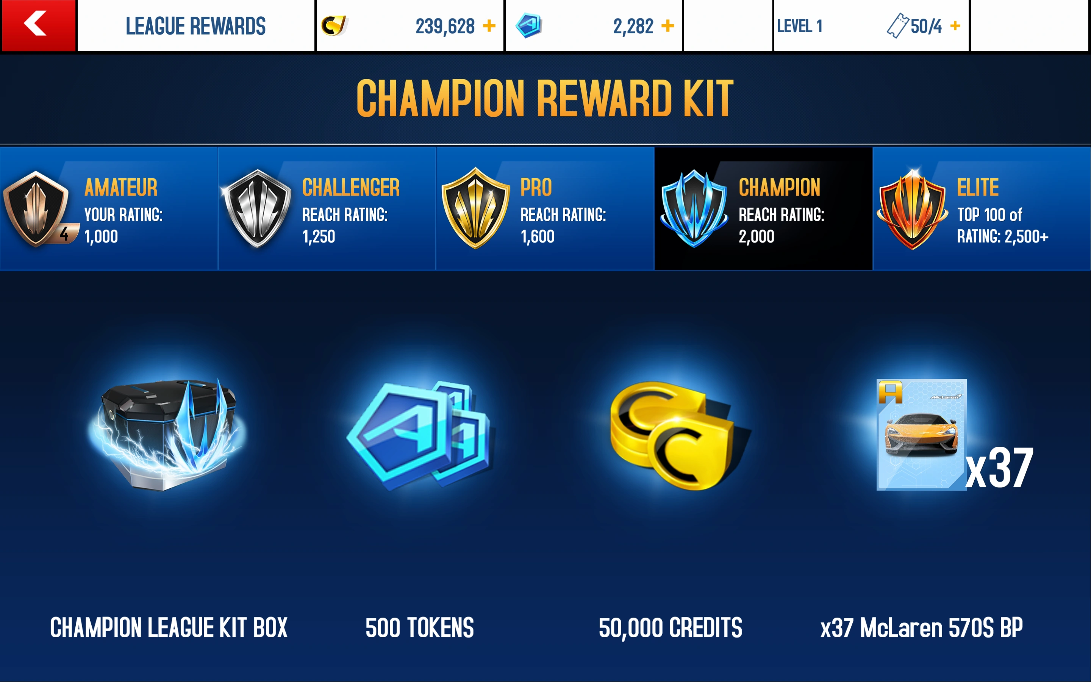The image size is (1091, 682).
Task: Switch to the Pro league tab
Action: click(545, 209)
